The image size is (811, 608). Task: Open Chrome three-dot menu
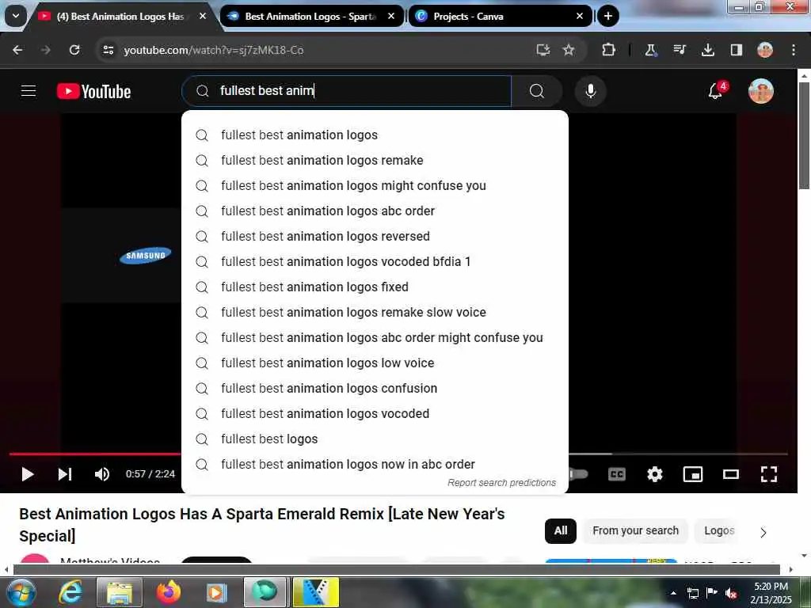pos(794,50)
